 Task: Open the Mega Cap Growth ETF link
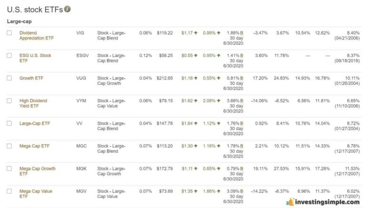coord(37,171)
